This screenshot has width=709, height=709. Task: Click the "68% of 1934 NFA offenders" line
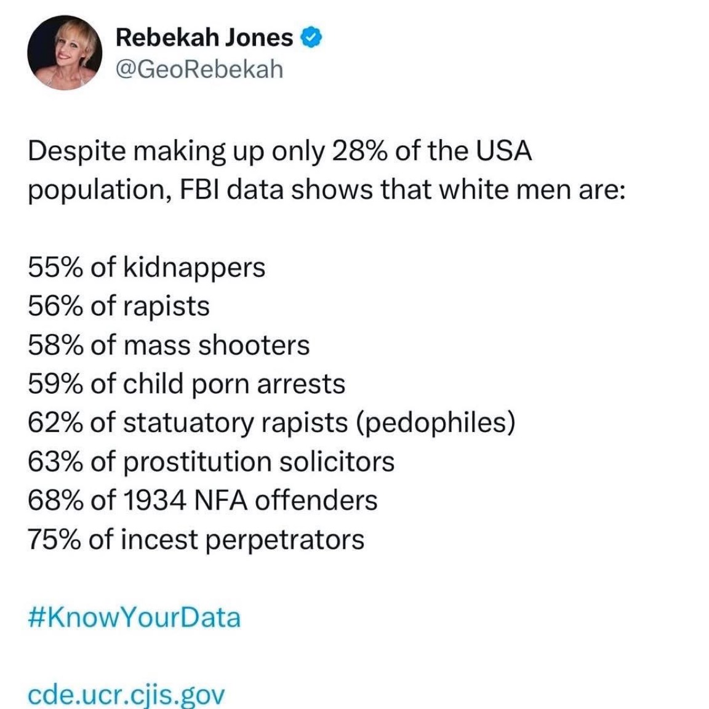[x=202, y=500]
